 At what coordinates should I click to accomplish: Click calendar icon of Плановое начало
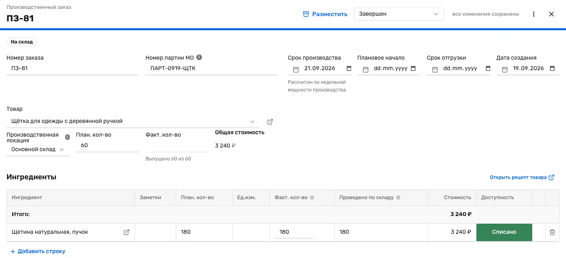coord(365,69)
